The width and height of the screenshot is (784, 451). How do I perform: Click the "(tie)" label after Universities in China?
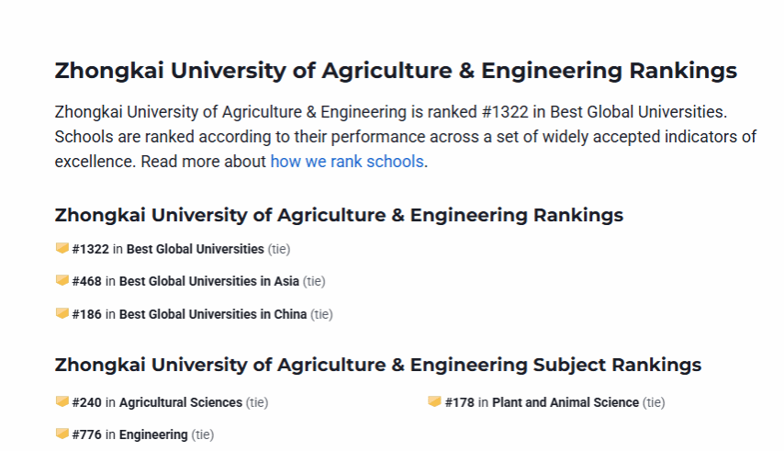point(321,314)
